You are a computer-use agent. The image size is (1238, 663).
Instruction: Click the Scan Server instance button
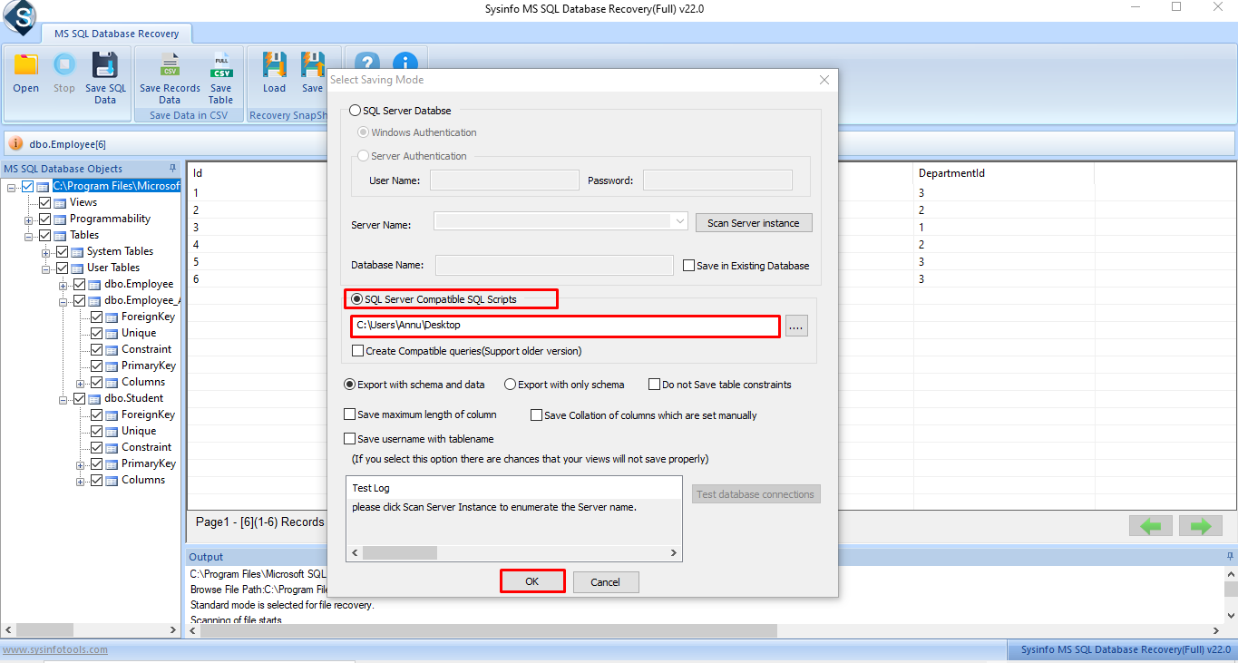(754, 223)
